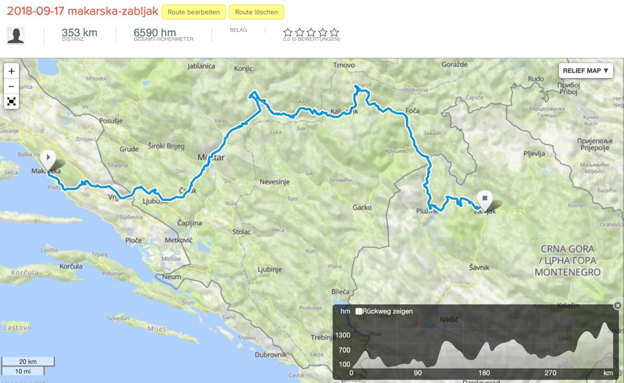
Task: Click the user profile avatar
Action: click(x=16, y=35)
